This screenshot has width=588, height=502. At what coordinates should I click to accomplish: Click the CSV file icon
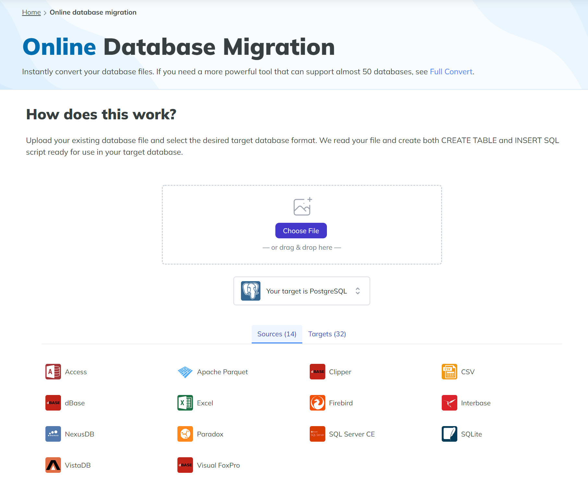[449, 372]
